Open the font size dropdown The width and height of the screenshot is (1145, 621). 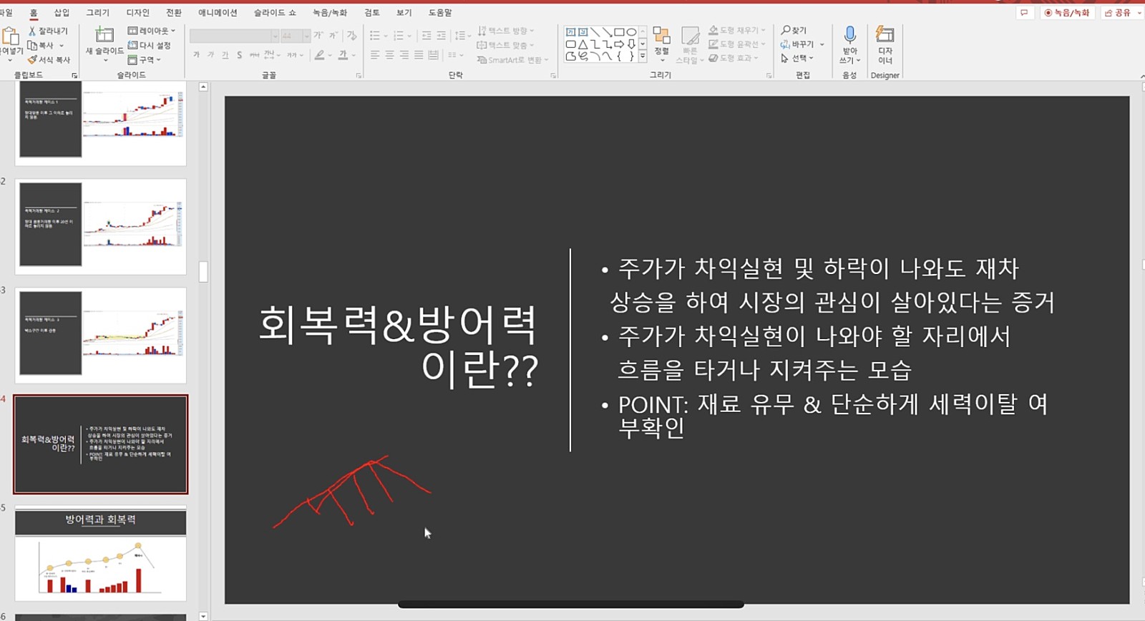[x=306, y=36]
